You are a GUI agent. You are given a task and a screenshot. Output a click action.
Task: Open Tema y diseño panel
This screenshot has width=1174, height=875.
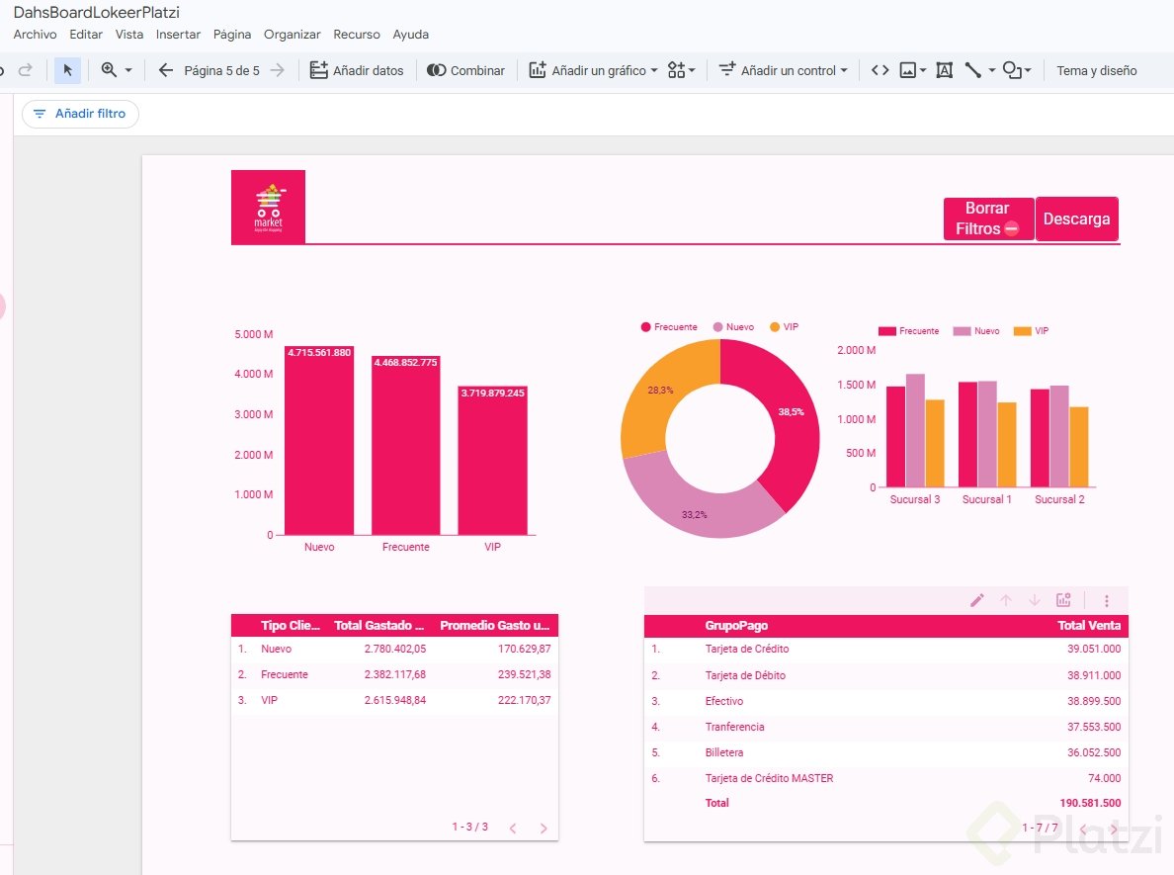(x=1097, y=70)
